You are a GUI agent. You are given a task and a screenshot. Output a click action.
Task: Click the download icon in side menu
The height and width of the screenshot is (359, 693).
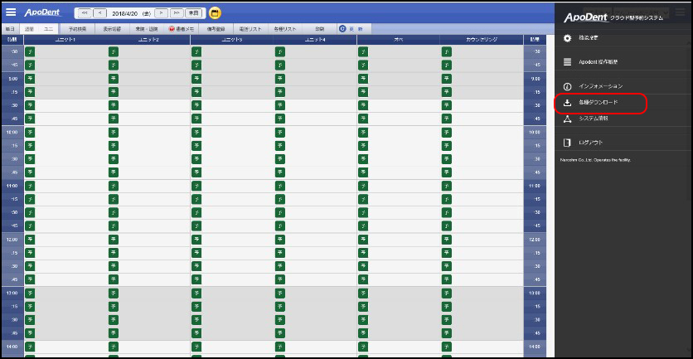[568, 103]
